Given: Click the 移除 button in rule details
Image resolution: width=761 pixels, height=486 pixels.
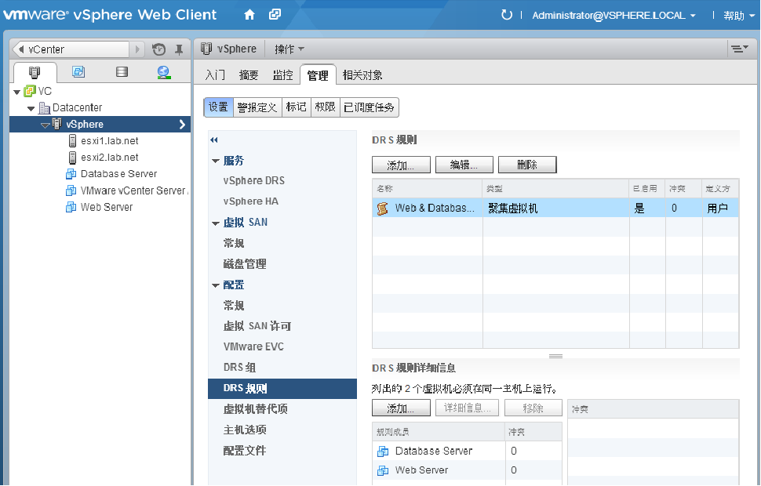Looking at the screenshot, I should [533, 408].
